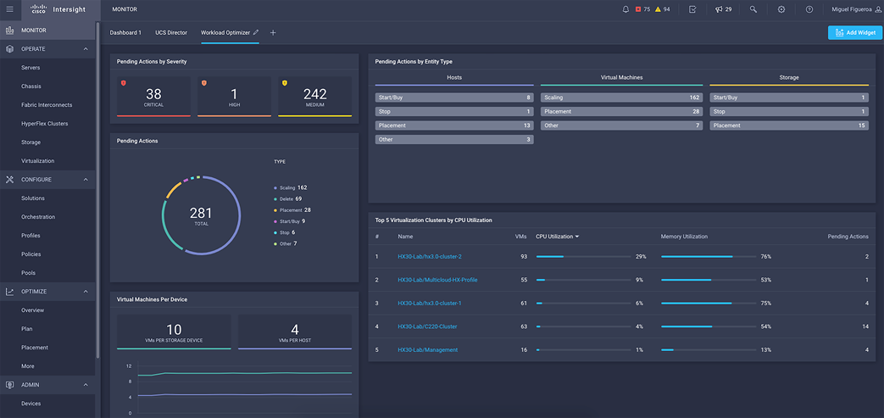Open HX30-Lab/hx3.0-cluster-2 link

pyautogui.click(x=430, y=257)
